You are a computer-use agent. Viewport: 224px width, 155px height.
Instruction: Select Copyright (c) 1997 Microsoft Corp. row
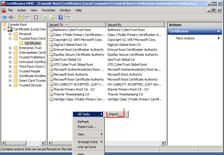point(106,40)
